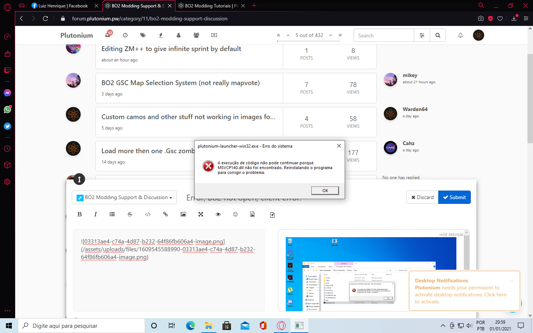533x333 pixels.
Task: Open Twitch in Opera sidebar
Action: tap(7, 70)
